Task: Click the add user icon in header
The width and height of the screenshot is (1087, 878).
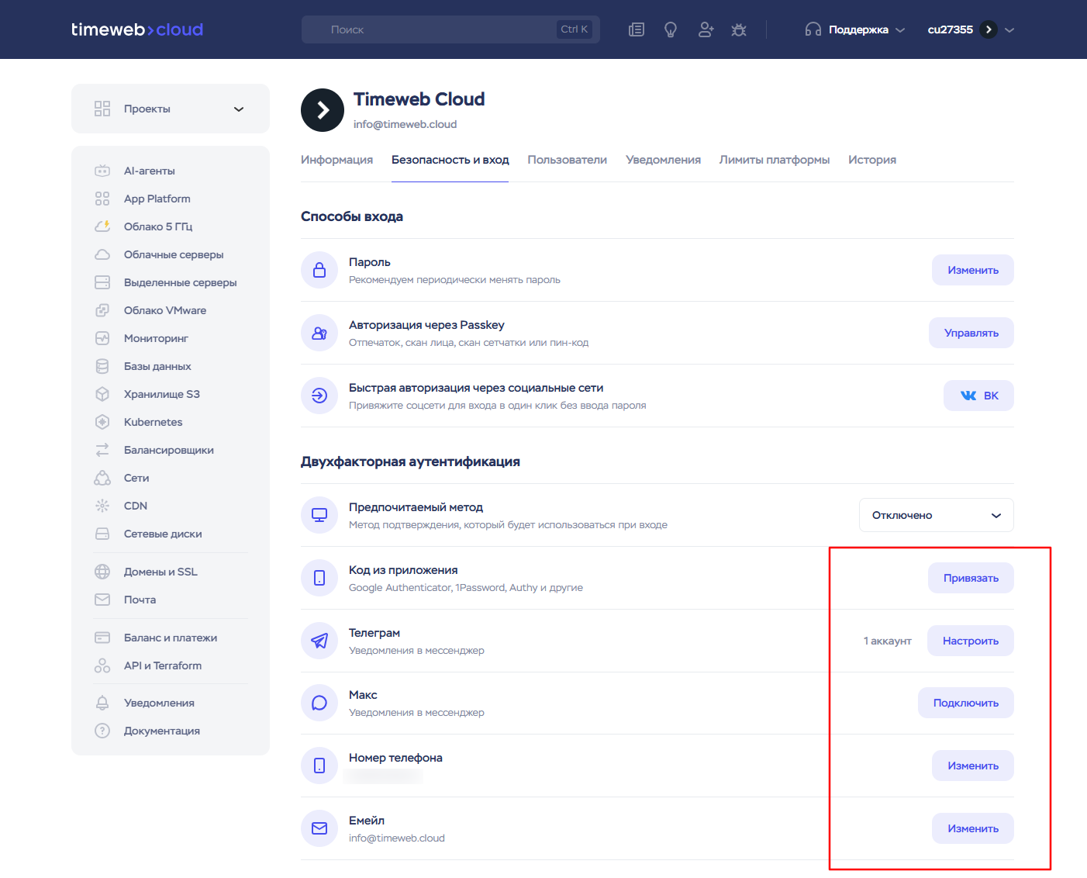Action: point(706,29)
